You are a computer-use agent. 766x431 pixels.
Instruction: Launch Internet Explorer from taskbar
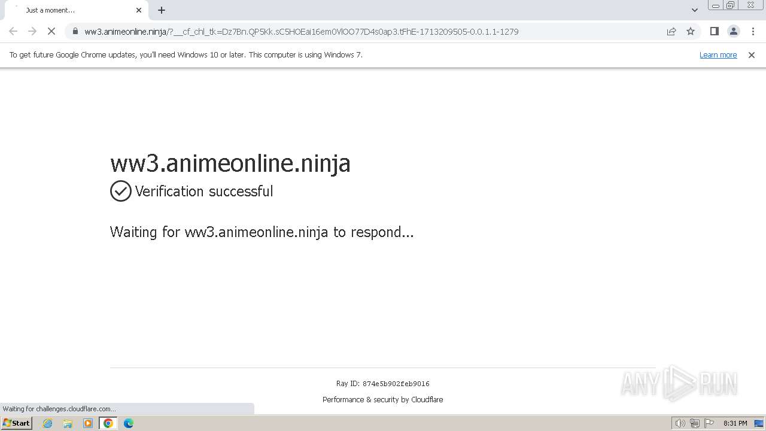47,423
